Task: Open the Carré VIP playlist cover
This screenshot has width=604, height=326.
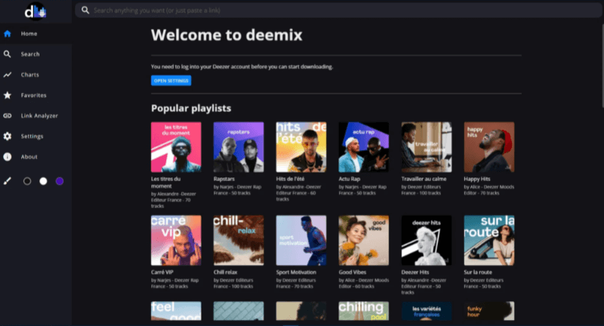Action: [x=176, y=240]
